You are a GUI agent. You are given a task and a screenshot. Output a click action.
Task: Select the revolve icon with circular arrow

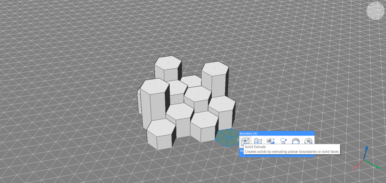coord(283,141)
